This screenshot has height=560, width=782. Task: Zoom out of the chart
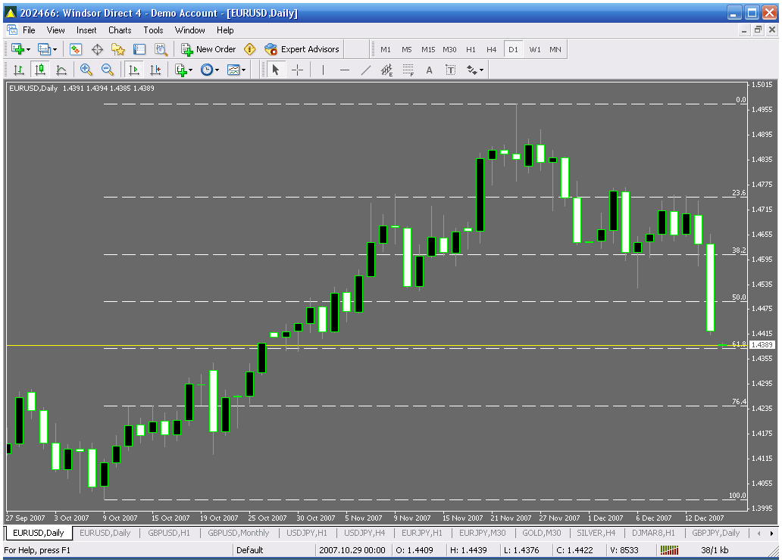[108, 70]
